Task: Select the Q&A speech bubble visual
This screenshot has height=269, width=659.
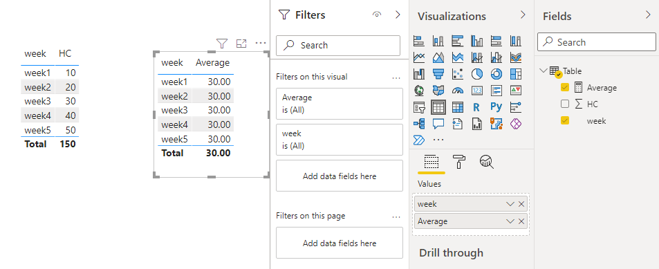Action: (438, 124)
